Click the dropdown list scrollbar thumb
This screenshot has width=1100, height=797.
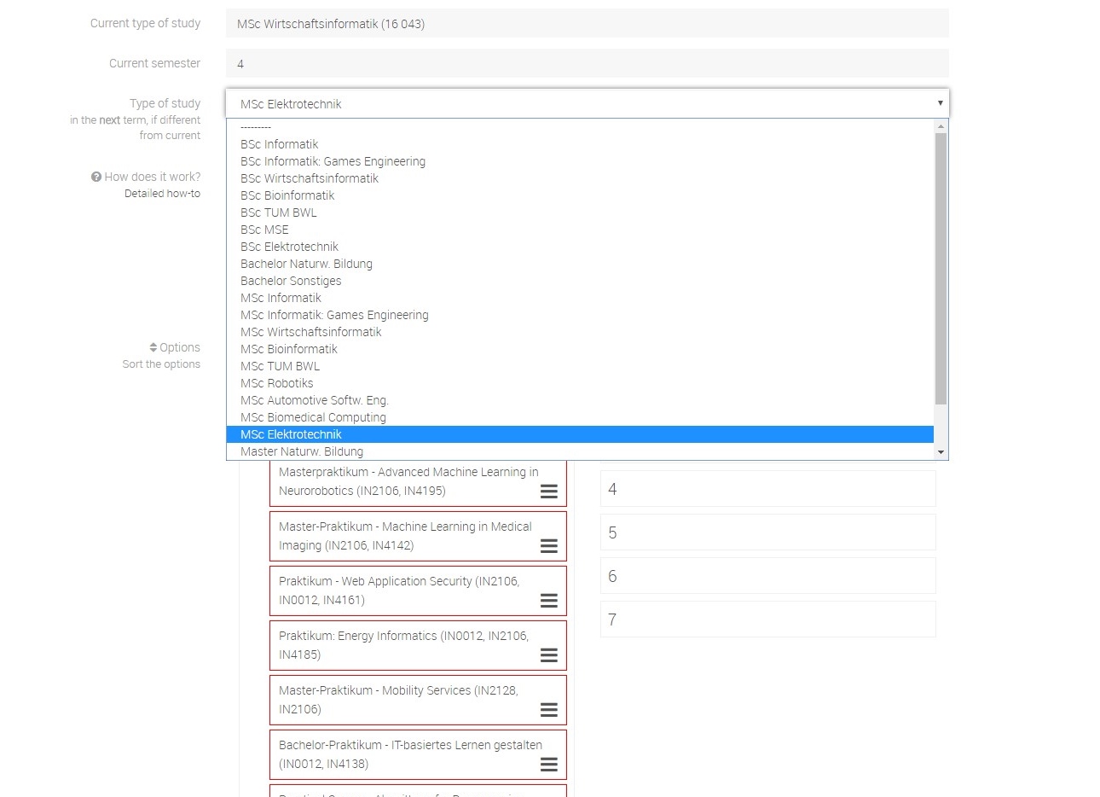[x=941, y=269]
